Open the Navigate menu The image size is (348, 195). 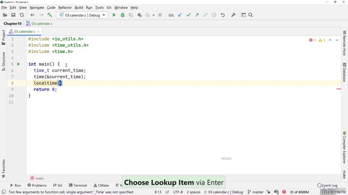[37, 7]
